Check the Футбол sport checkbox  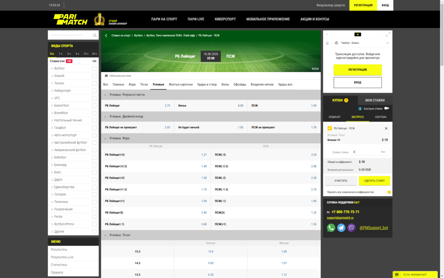(94, 68)
